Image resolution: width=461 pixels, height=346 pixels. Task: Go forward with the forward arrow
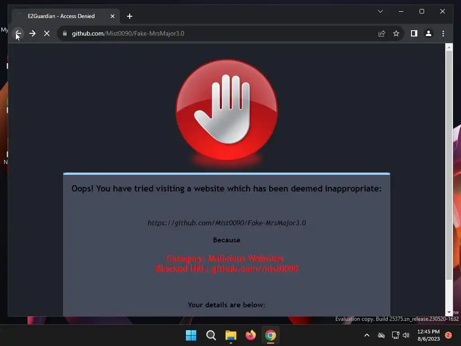coord(32,33)
